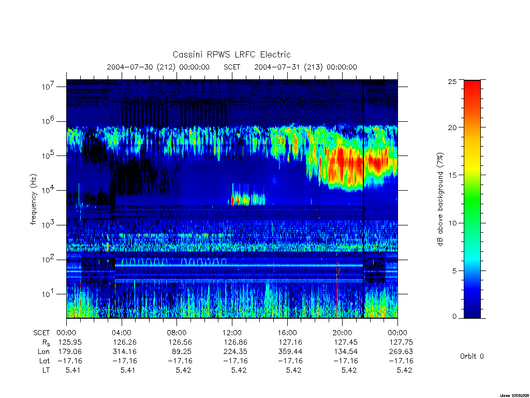Click the 20 label on the colorbar
The image size is (530, 398).
click(452, 127)
